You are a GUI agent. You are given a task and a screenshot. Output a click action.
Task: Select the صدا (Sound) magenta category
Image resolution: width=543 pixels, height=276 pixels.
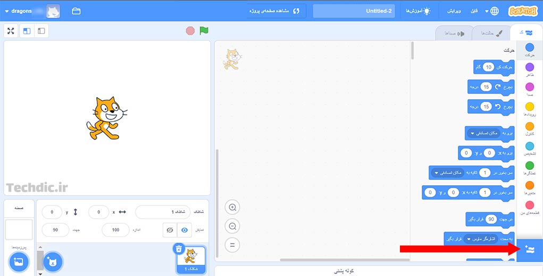pyautogui.click(x=530, y=89)
